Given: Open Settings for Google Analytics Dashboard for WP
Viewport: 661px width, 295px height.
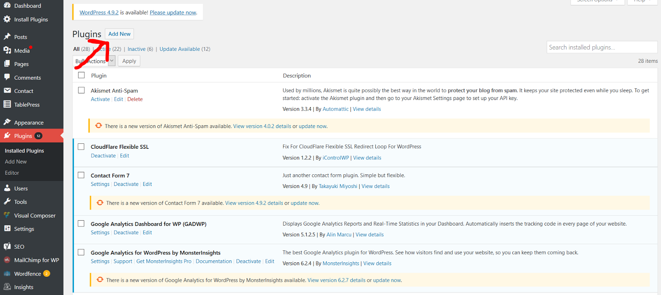Looking at the screenshot, I should click(100, 233).
